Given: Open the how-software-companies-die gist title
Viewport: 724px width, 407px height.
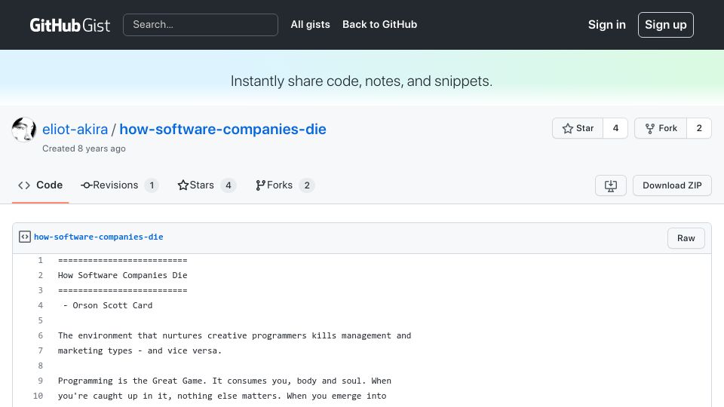Looking at the screenshot, I should 222,129.
